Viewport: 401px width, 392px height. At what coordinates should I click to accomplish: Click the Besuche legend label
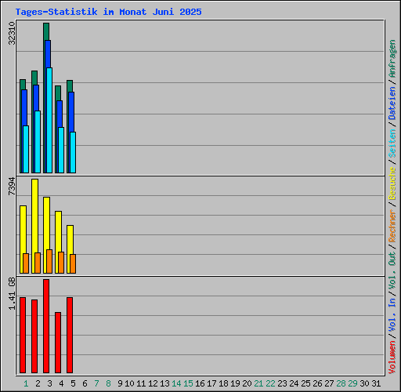[392, 183]
